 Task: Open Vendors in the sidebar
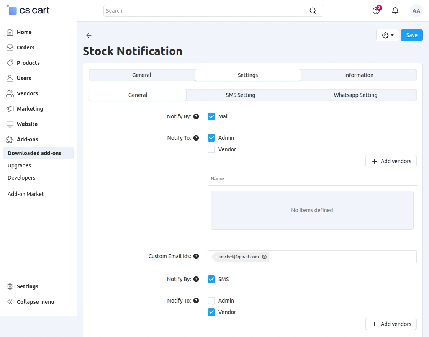27,93
